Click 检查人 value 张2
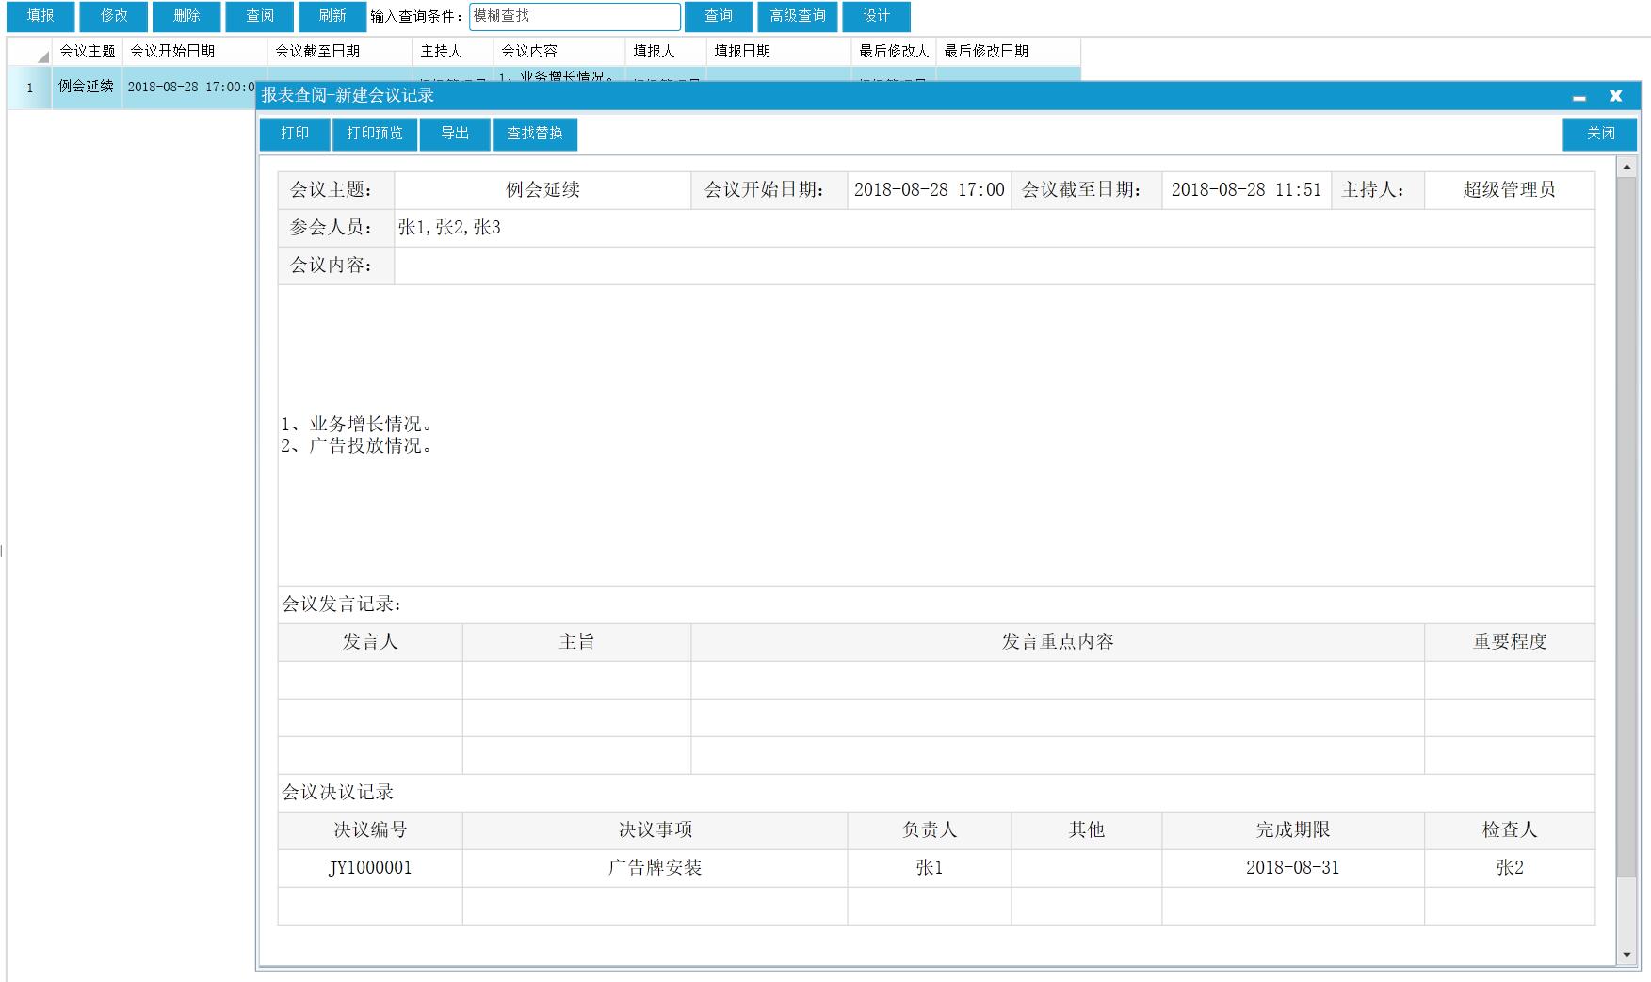This screenshot has width=1651, height=982. (1510, 868)
